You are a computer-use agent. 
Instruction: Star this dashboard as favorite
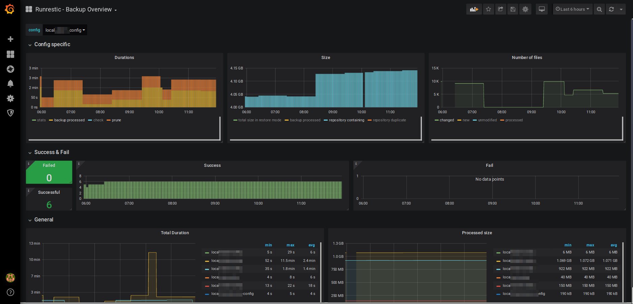pos(488,9)
